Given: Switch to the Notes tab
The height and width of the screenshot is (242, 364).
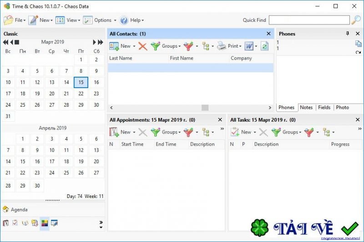Looking at the screenshot, I should [306, 108].
